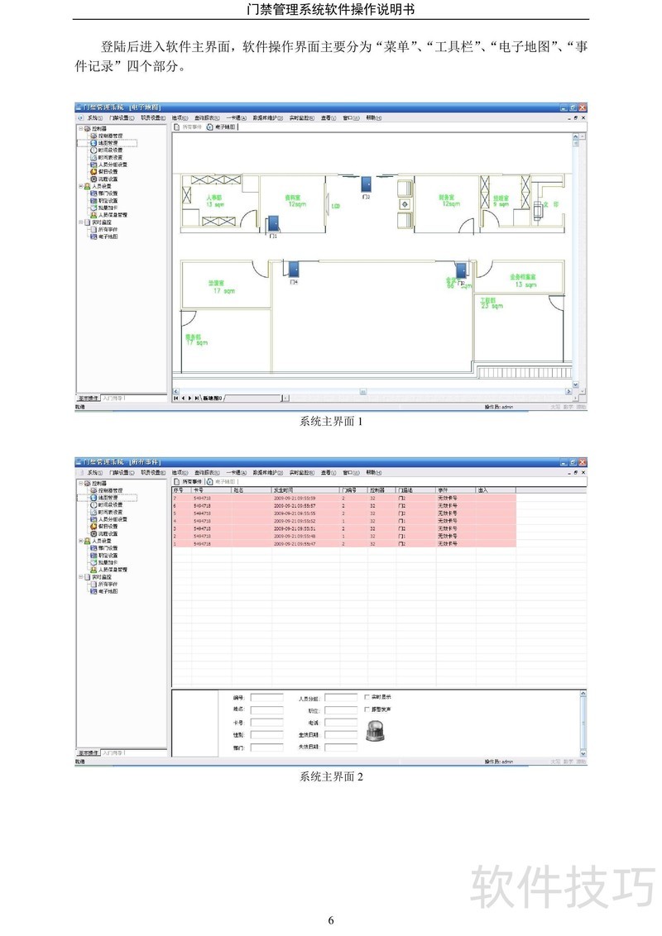Enable the 实时显示 checkbox

pos(367,697)
